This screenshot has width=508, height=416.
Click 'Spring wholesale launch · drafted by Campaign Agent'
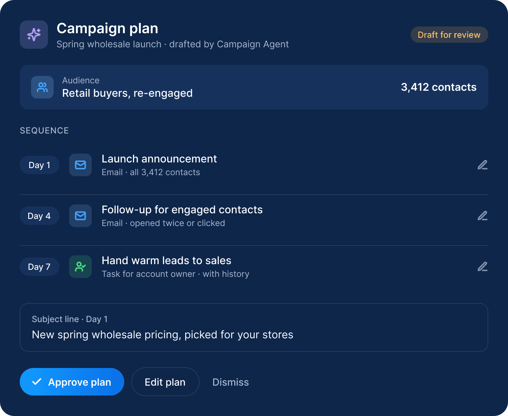173,44
